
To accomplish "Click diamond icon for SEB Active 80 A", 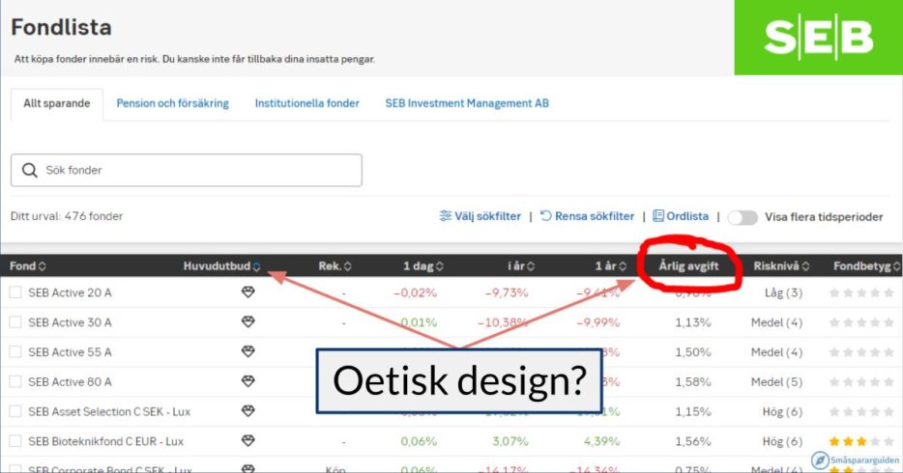I will click(248, 381).
